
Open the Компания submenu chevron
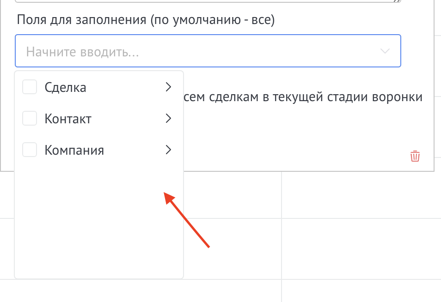(168, 150)
